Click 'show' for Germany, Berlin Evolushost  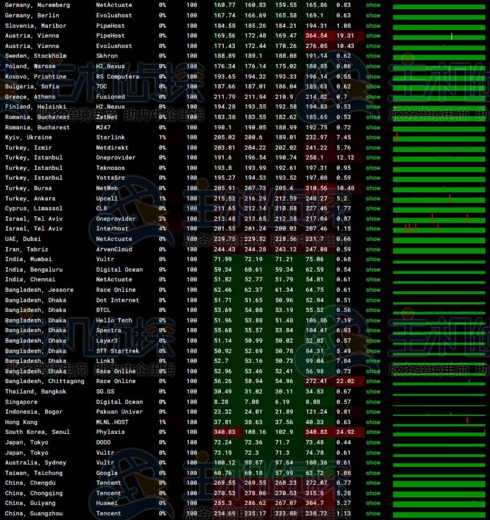(373, 16)
